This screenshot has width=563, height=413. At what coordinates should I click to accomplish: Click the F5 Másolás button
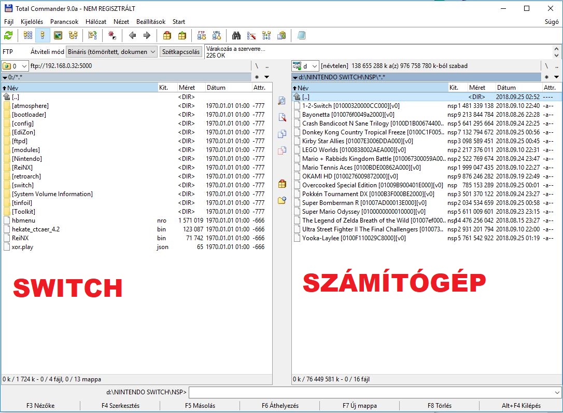click(x=200, y=405)
